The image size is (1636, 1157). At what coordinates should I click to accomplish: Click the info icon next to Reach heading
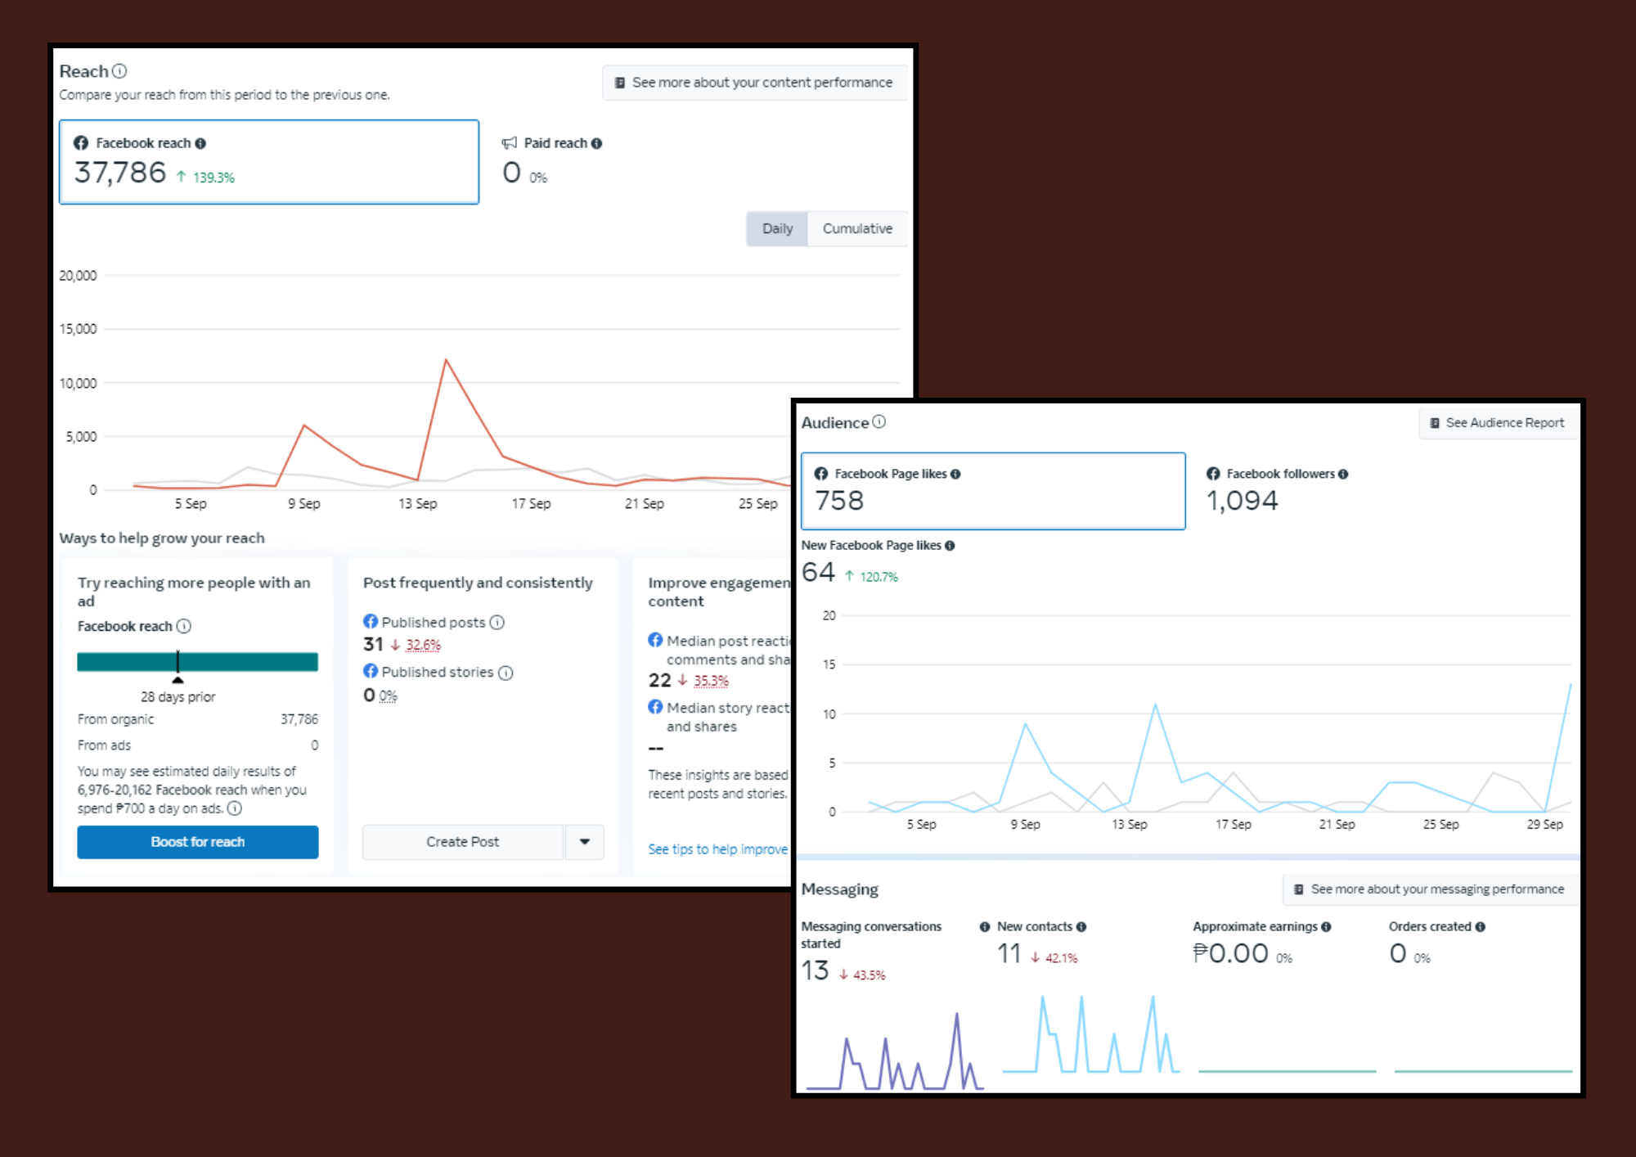119,71
